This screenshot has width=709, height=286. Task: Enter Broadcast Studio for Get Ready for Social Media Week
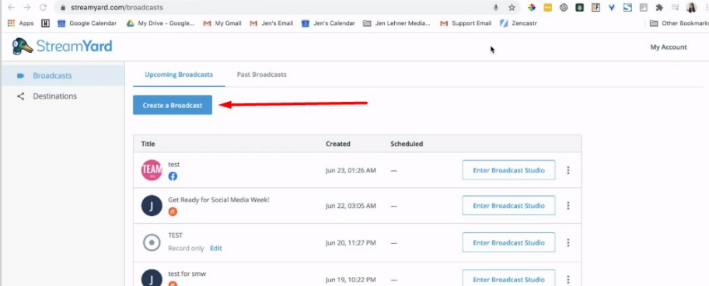(508, 206)
